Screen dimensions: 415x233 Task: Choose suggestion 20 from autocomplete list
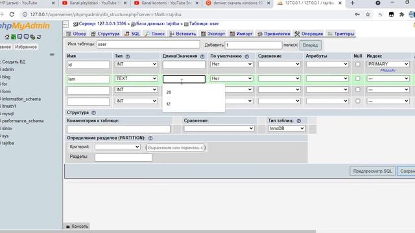[193, 92]
